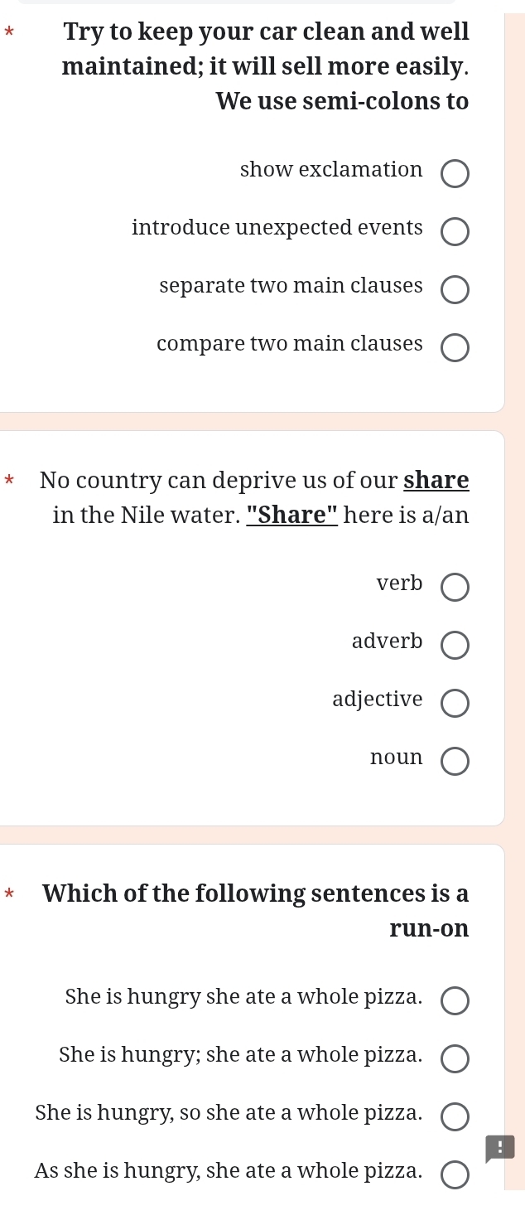525x1225 pixels.
Task: Choose 'introduce unexpected events' answer
Action: point(454,232)
